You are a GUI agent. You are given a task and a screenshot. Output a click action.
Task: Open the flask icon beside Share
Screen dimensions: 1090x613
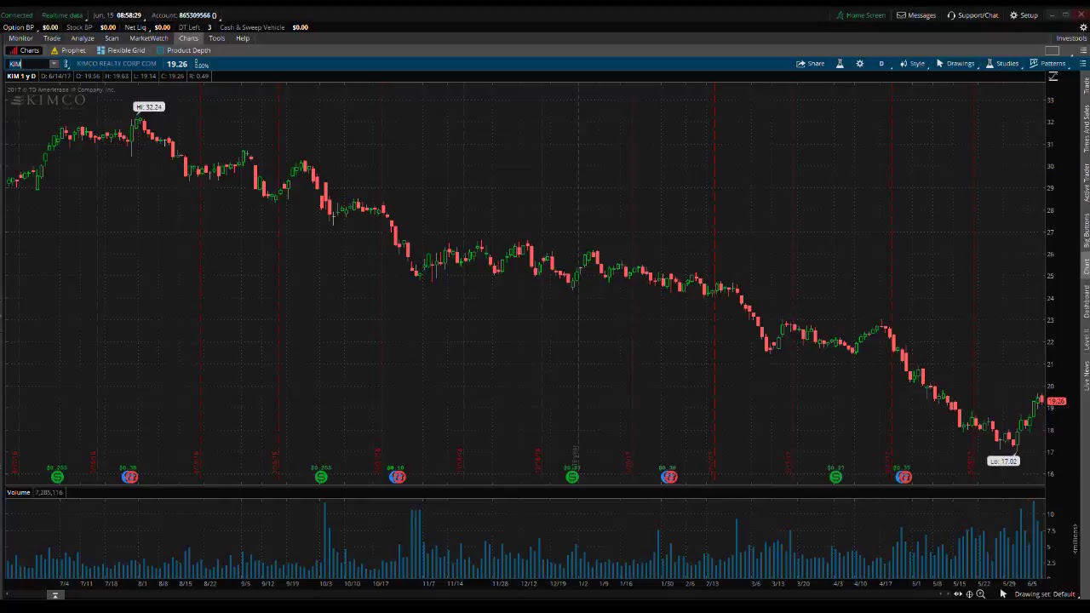coord(840,64)
